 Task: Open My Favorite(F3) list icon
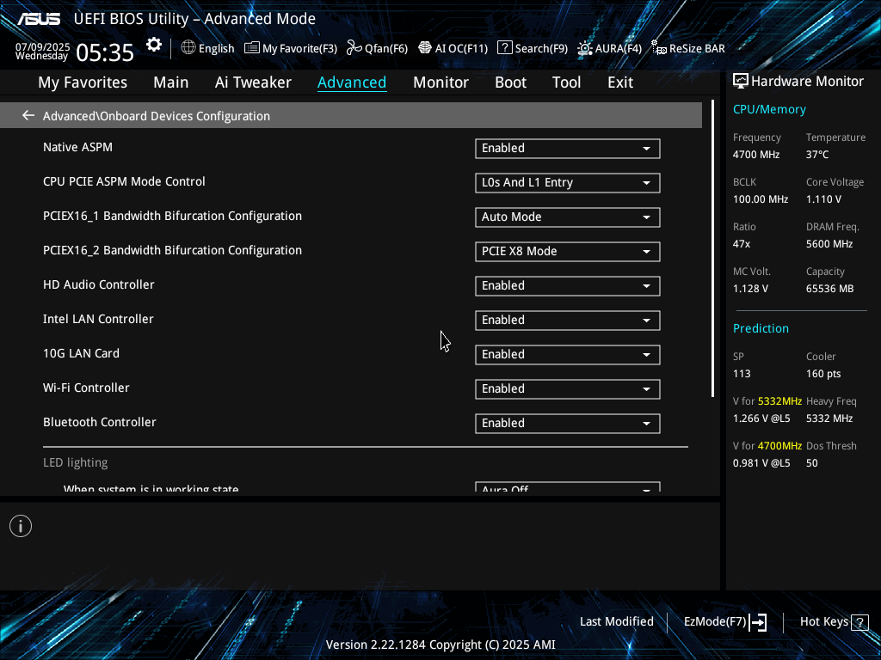(252, 48)
